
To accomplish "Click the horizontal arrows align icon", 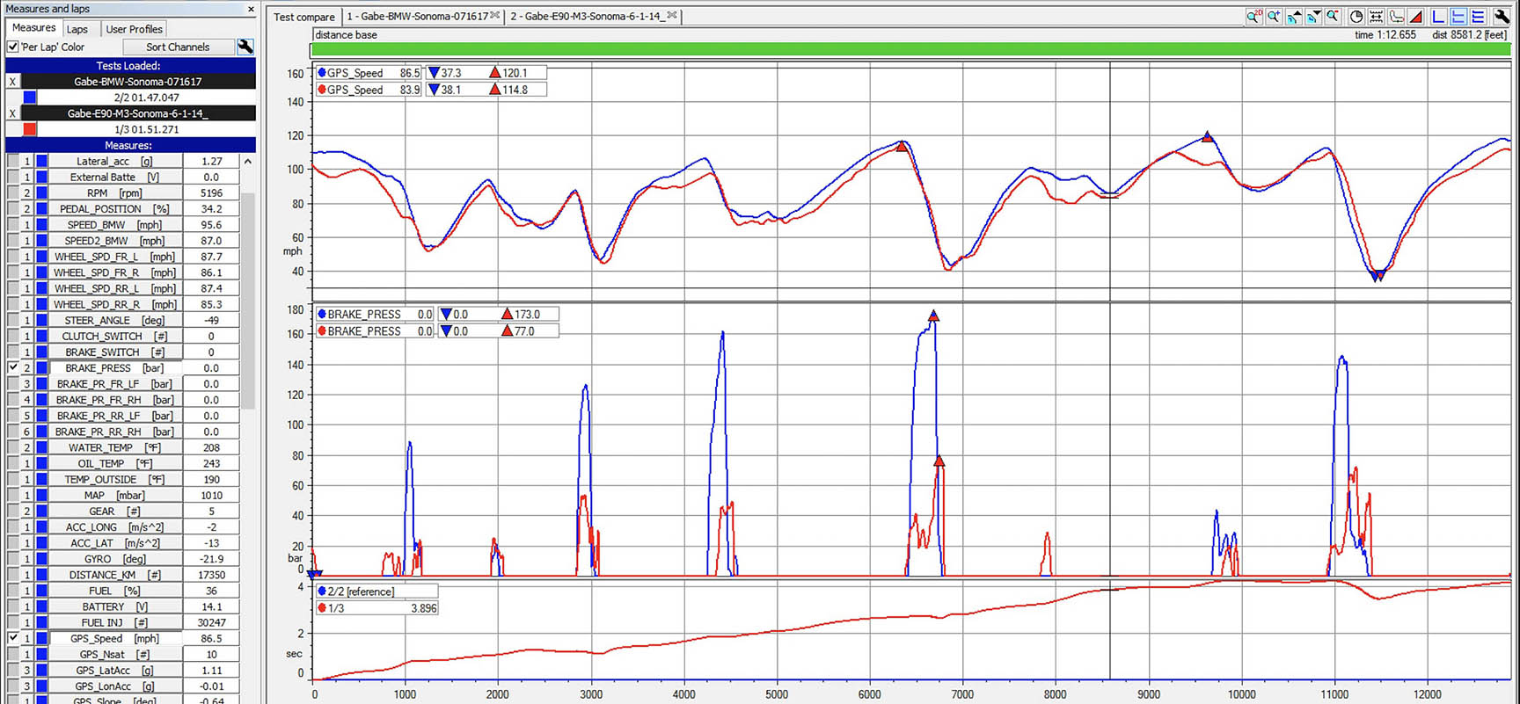I will click(x=1377, y=17).
